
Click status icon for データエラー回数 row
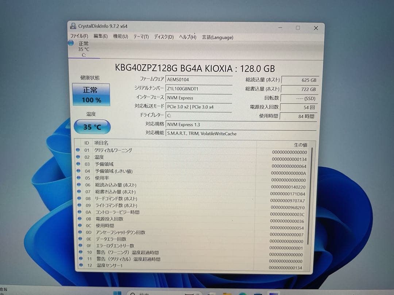78,239
